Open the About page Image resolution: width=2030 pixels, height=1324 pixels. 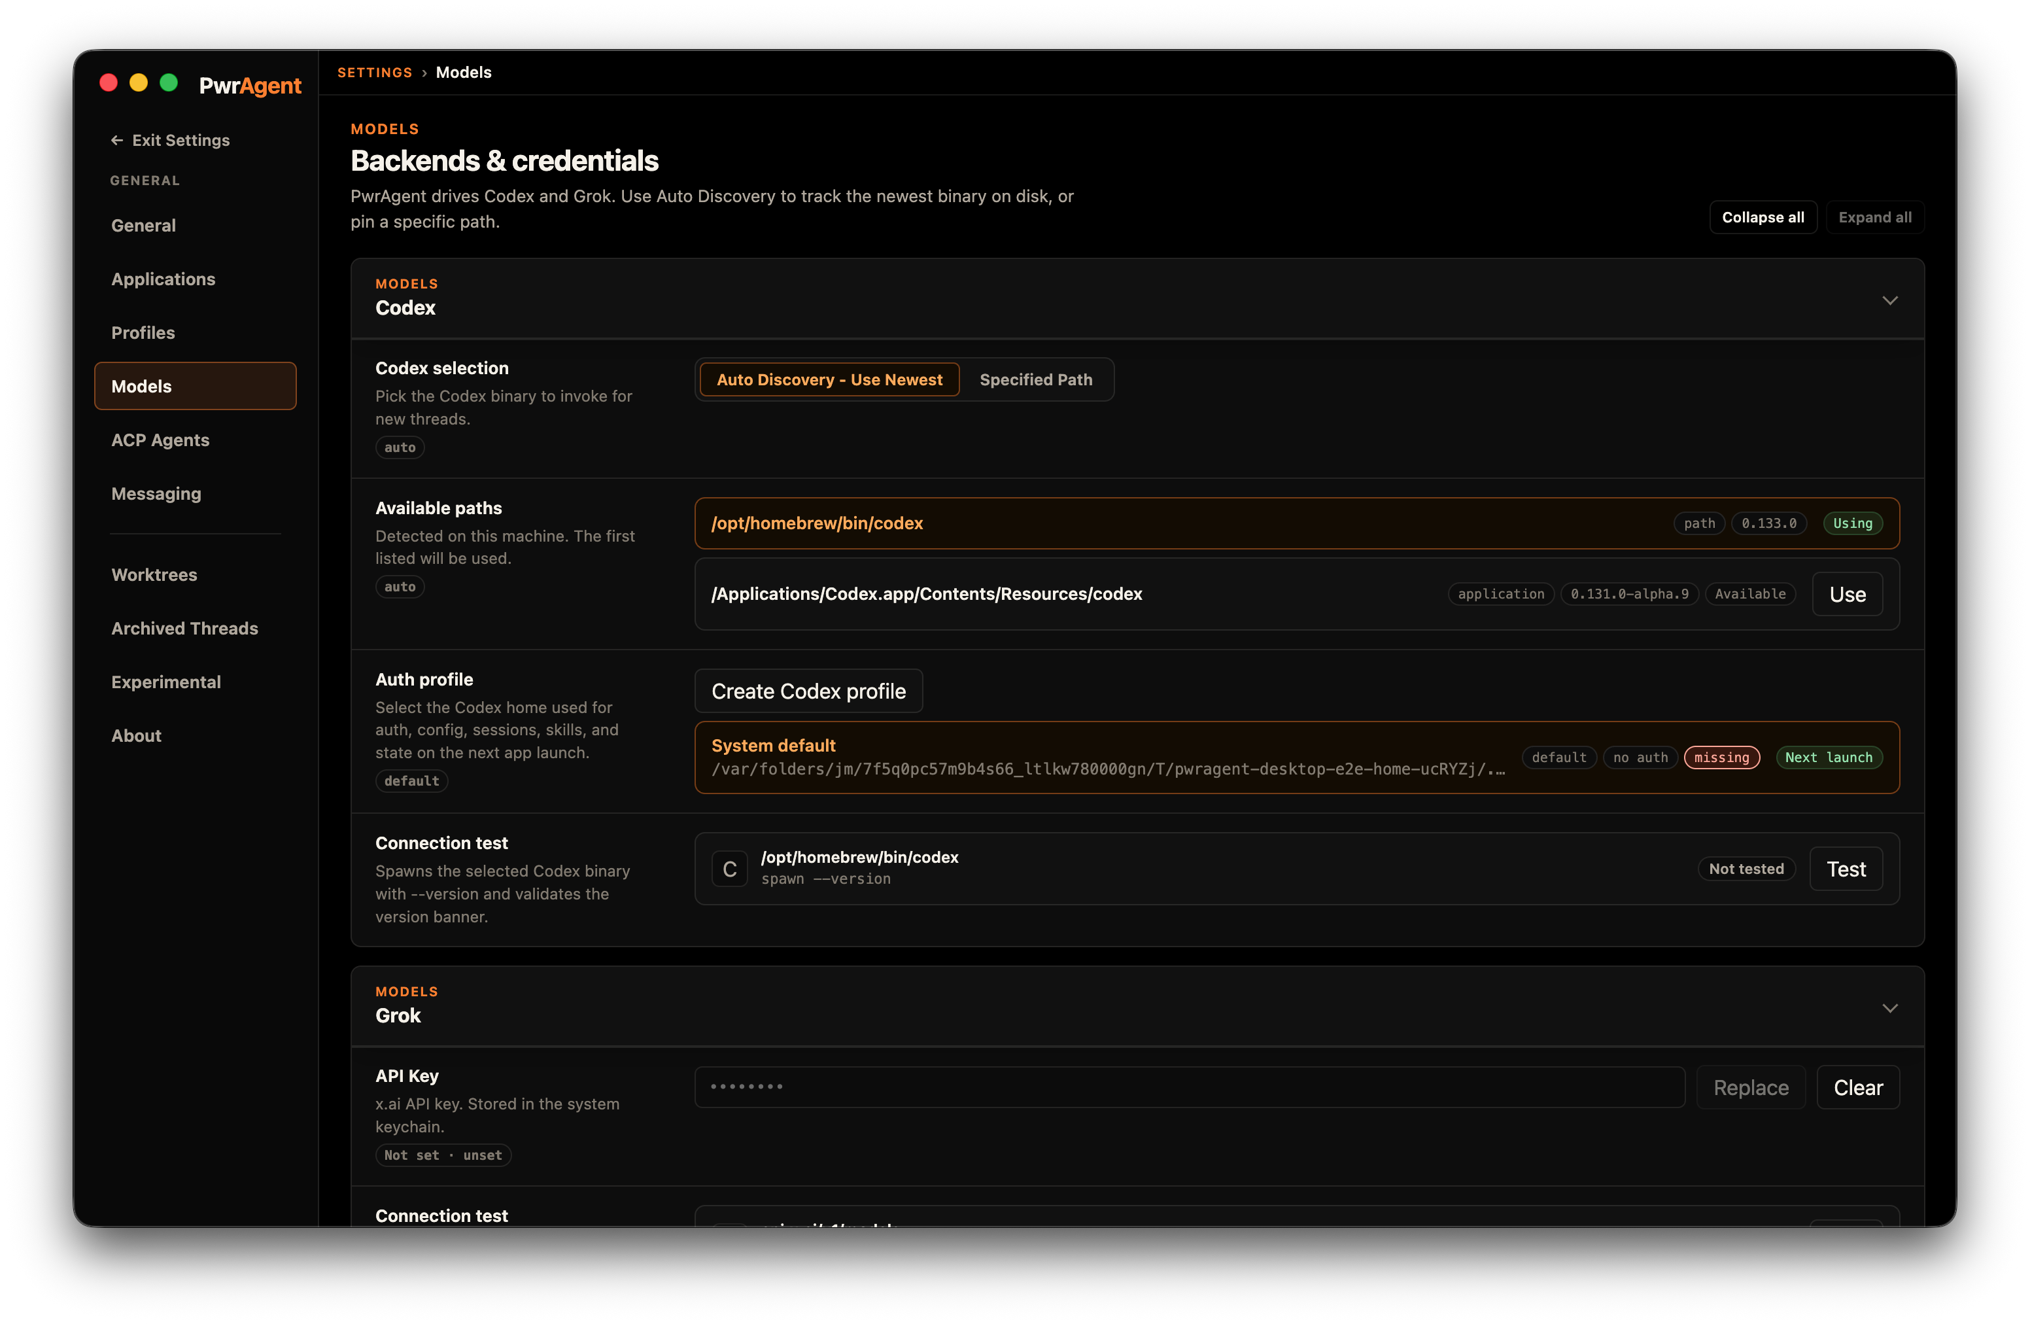tap(196, 736)
